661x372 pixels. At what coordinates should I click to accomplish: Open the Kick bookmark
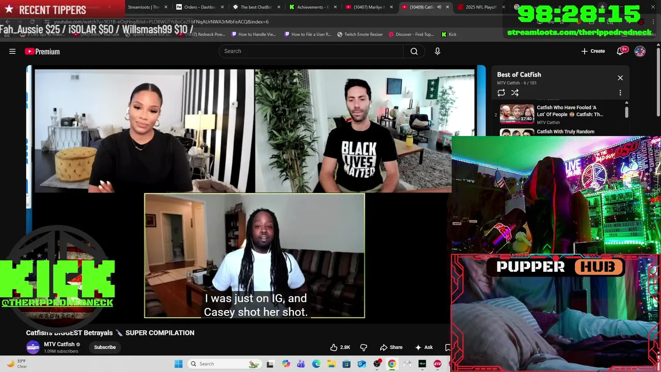click(x=449, y=34)
